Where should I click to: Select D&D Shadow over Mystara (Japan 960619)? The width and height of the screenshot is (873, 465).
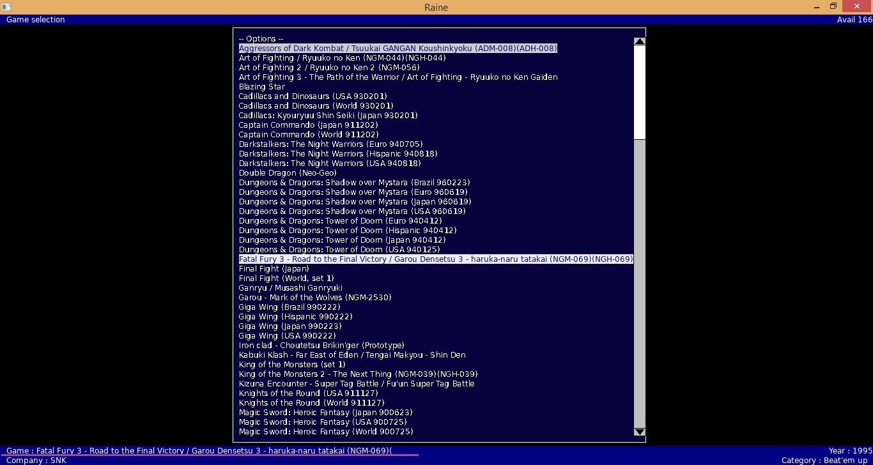(355, 202)
